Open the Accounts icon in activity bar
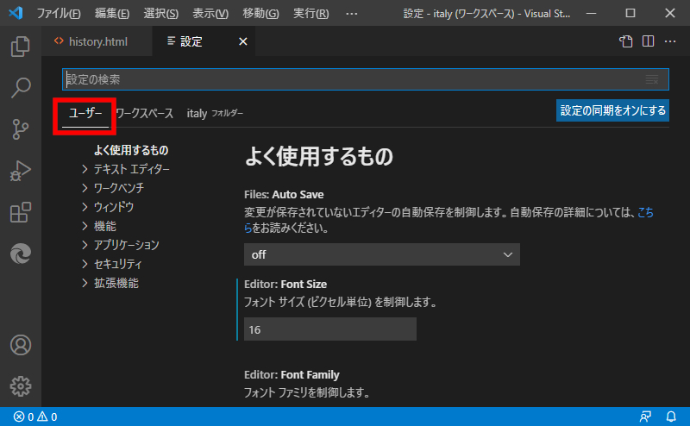Viewport: 690px width, 426px height. point(21,345)
